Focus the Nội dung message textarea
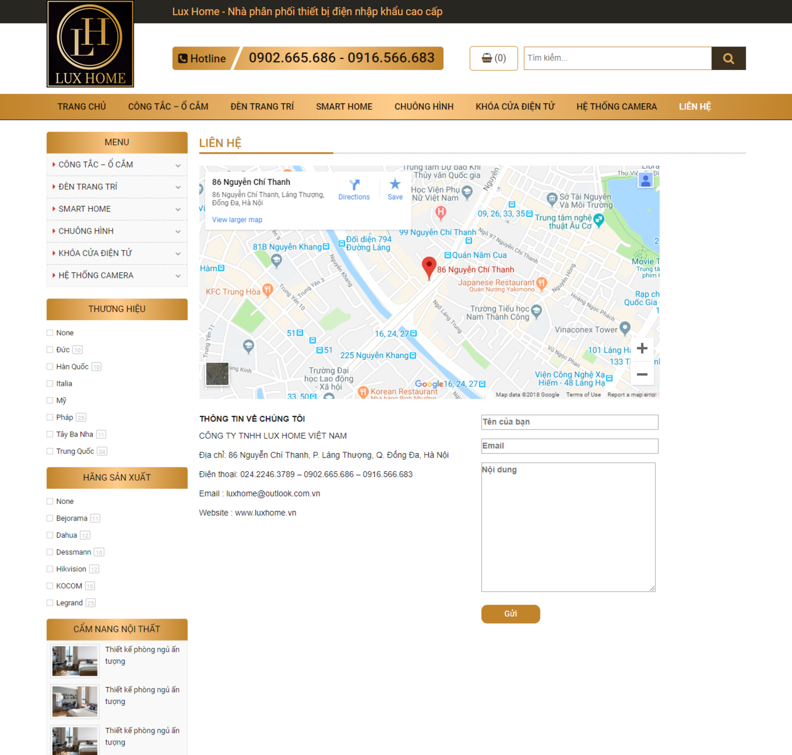This screenshot has width=792, height=755. pyautogui.click(x=568, y=527)
